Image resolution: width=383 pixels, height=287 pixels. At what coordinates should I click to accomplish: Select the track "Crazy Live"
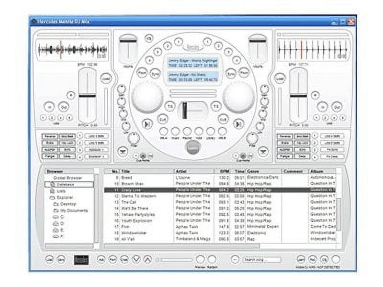(x=220, y=190)
